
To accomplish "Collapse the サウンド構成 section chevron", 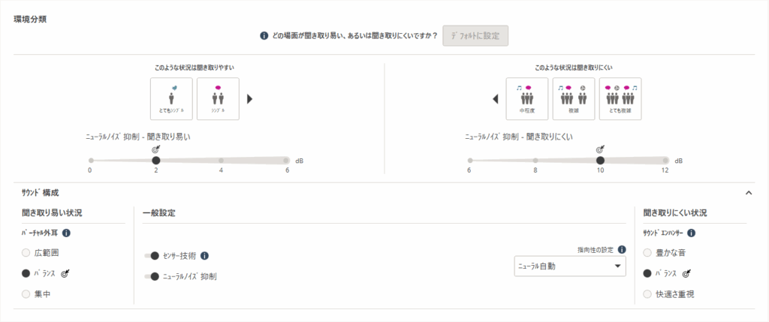I will (748, 193).
